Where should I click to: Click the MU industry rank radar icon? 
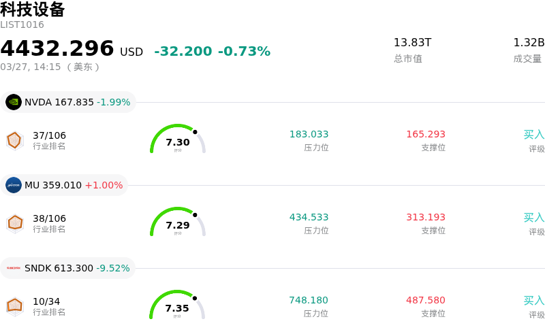click(x=14, y=223)
